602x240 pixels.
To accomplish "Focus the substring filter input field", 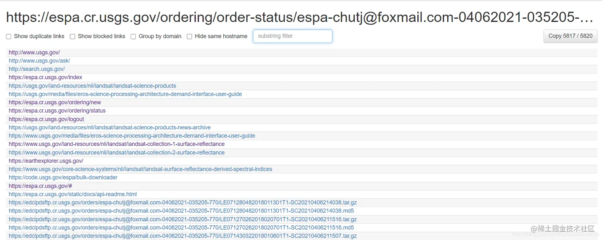I will 293,36.
